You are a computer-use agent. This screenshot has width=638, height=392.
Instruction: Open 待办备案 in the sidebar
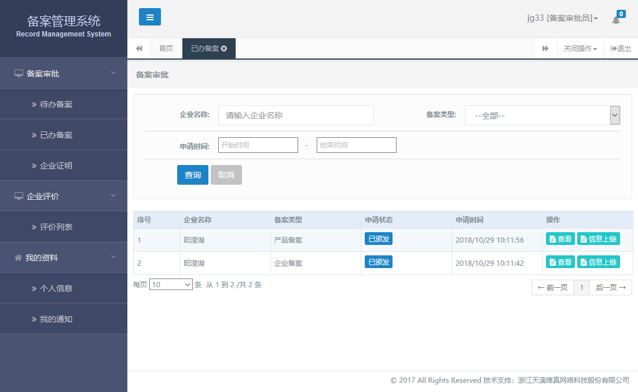point(56,105)
